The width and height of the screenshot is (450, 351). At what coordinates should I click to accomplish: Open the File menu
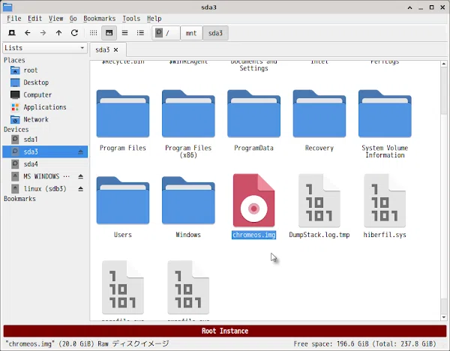click(14, 19)
